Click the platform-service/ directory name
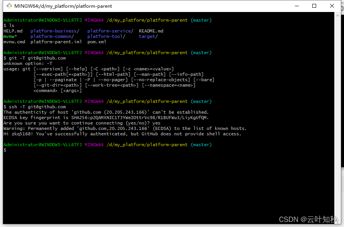The height and width of the screenshot is (227, 344). [x=110, y=31]
